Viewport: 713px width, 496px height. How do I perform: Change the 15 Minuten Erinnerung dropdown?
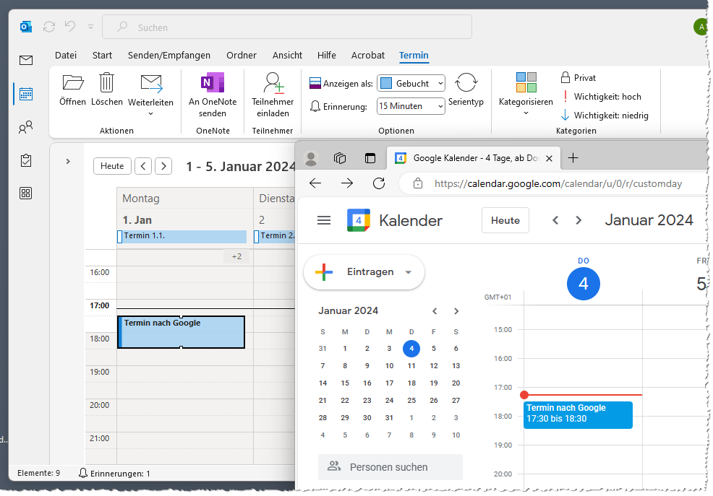coord(411,106)
